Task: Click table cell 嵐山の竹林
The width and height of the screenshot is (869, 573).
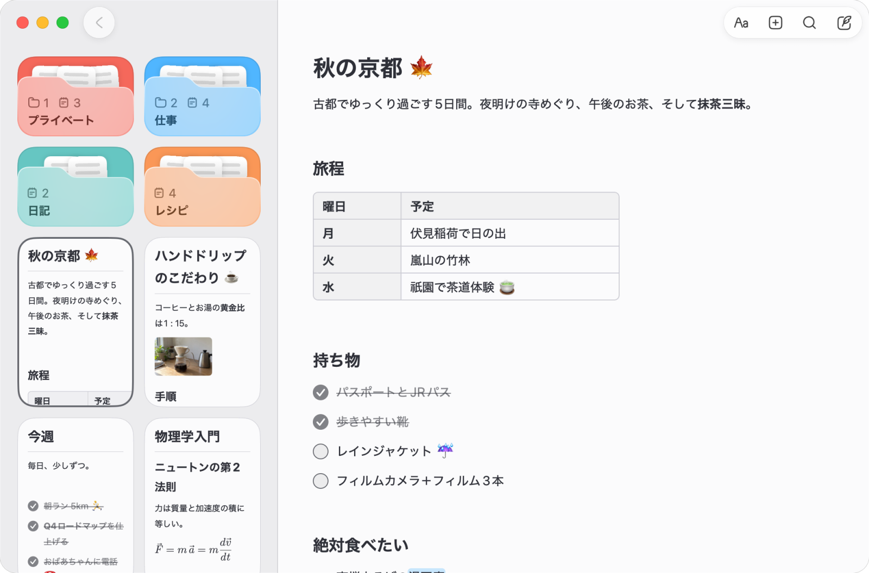Action: [510, 260]
